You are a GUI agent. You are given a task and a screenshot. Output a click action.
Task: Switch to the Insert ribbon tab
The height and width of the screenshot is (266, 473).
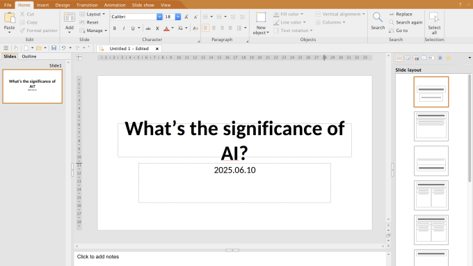click(43, 5)
